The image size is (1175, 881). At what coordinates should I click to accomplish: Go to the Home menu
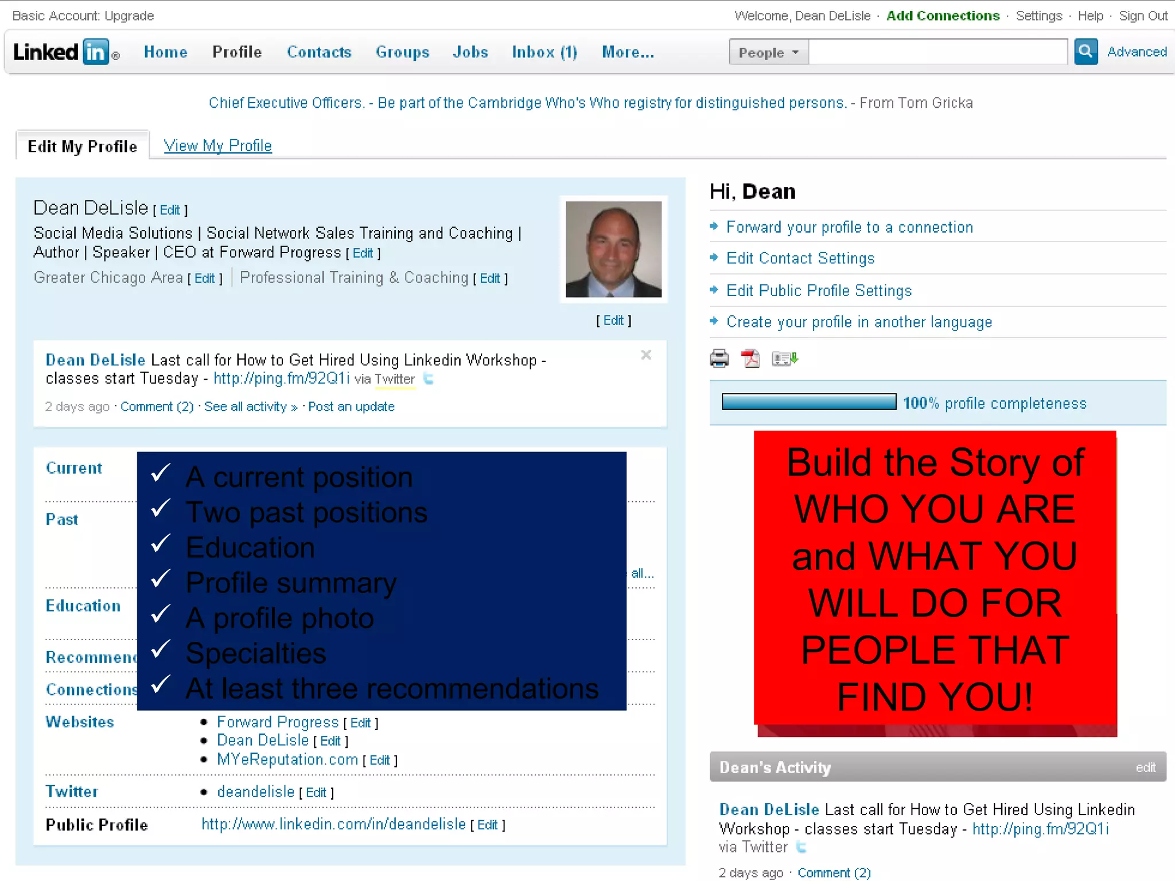[x=166, y=52]
